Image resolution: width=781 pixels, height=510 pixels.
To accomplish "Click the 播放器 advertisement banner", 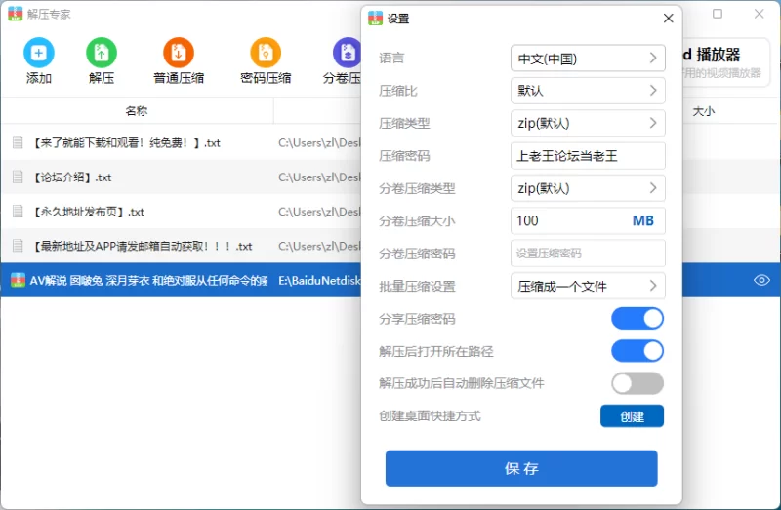I will [725, 62].
